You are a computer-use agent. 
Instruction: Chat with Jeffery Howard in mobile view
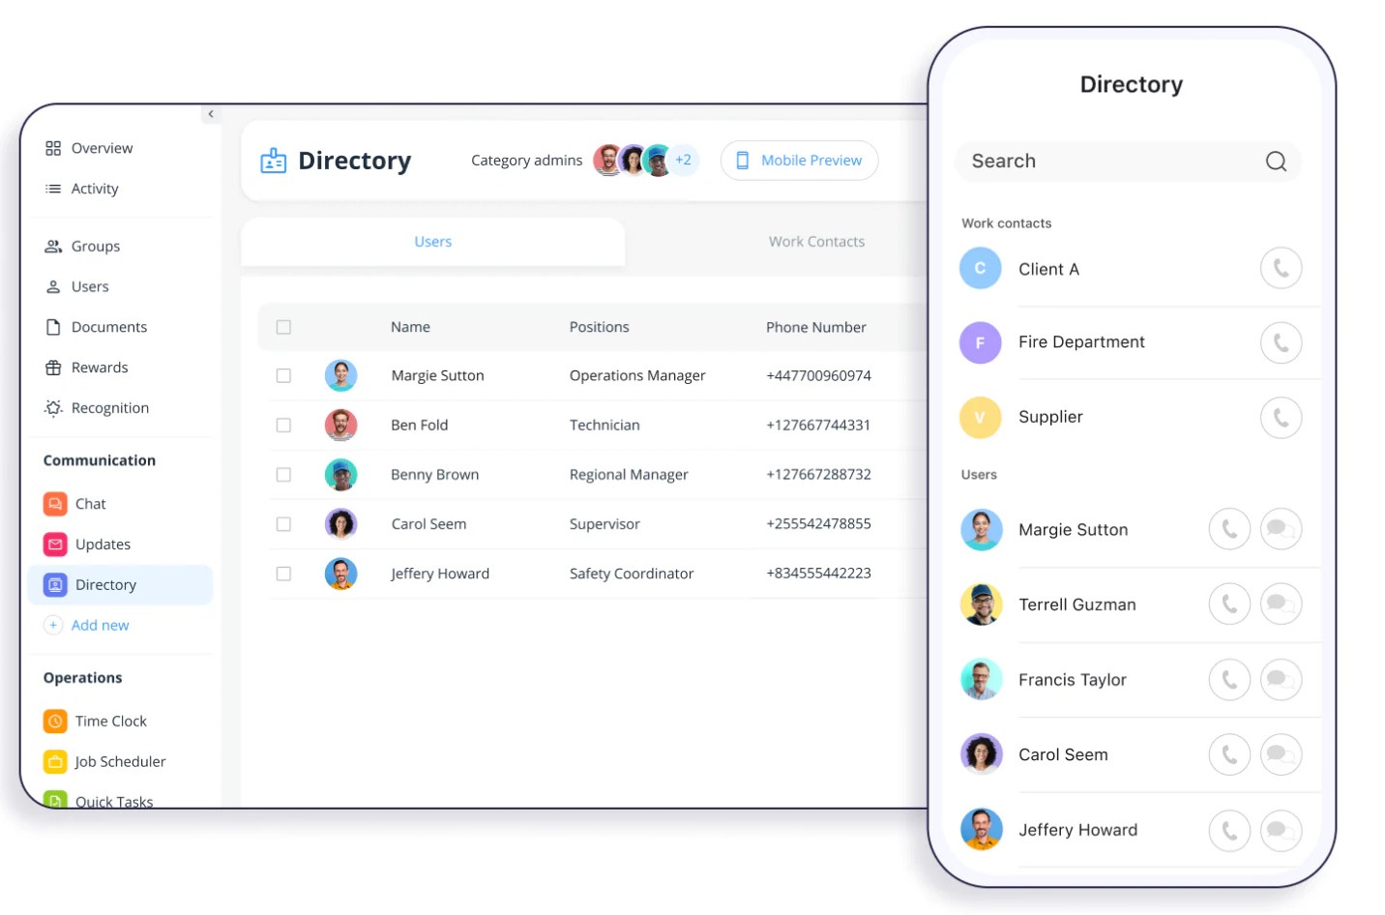coord(1281,830)
